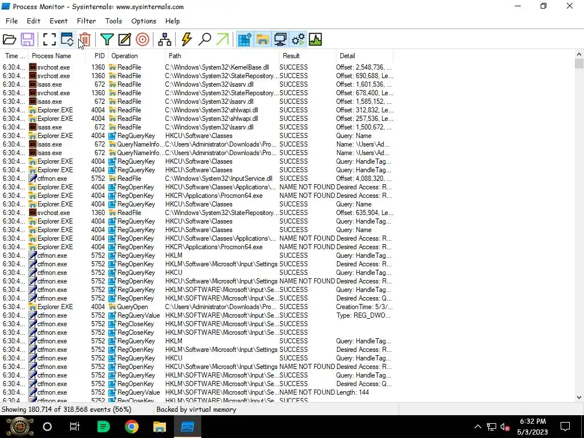Open the Filter menu
This screenshot has height=438, width=584.
[x=87, y=21]
